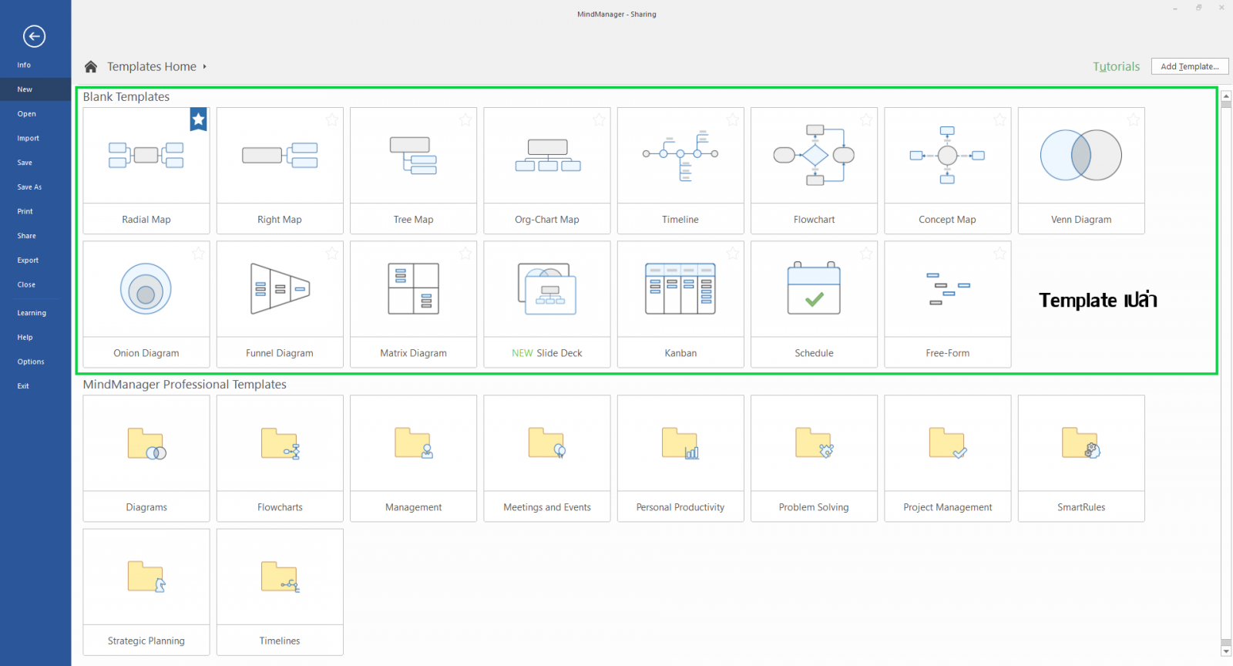Pick the Schedule template

click(814, 304)
